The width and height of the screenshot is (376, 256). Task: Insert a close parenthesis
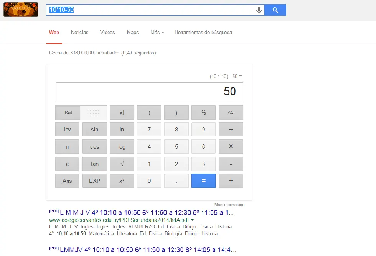point(176,112)
